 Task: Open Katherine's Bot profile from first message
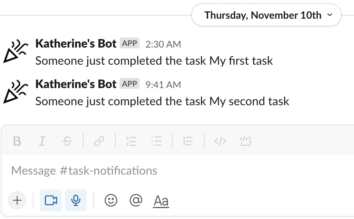click(76, 44)
